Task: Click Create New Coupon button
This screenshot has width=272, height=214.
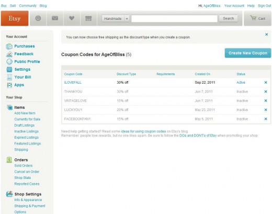Action: [x=248, y=53]
